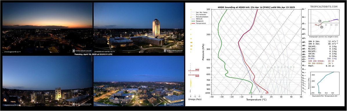Click the Northern Illinois University logo on tower webcam

[x=173, y=51]
